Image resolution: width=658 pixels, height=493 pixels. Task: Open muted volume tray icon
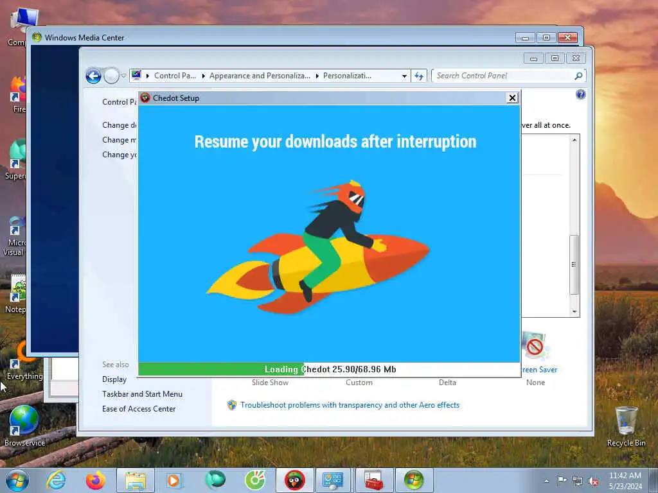pyautogui.click(x=593, y=481)
